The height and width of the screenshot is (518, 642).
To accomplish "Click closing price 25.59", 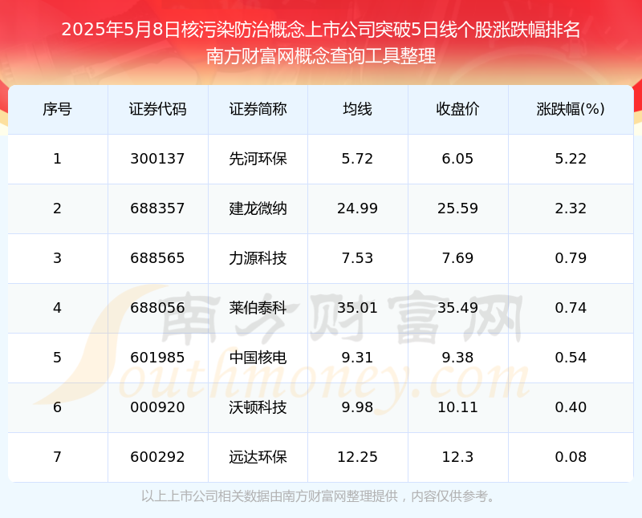I will pos(457,208).
